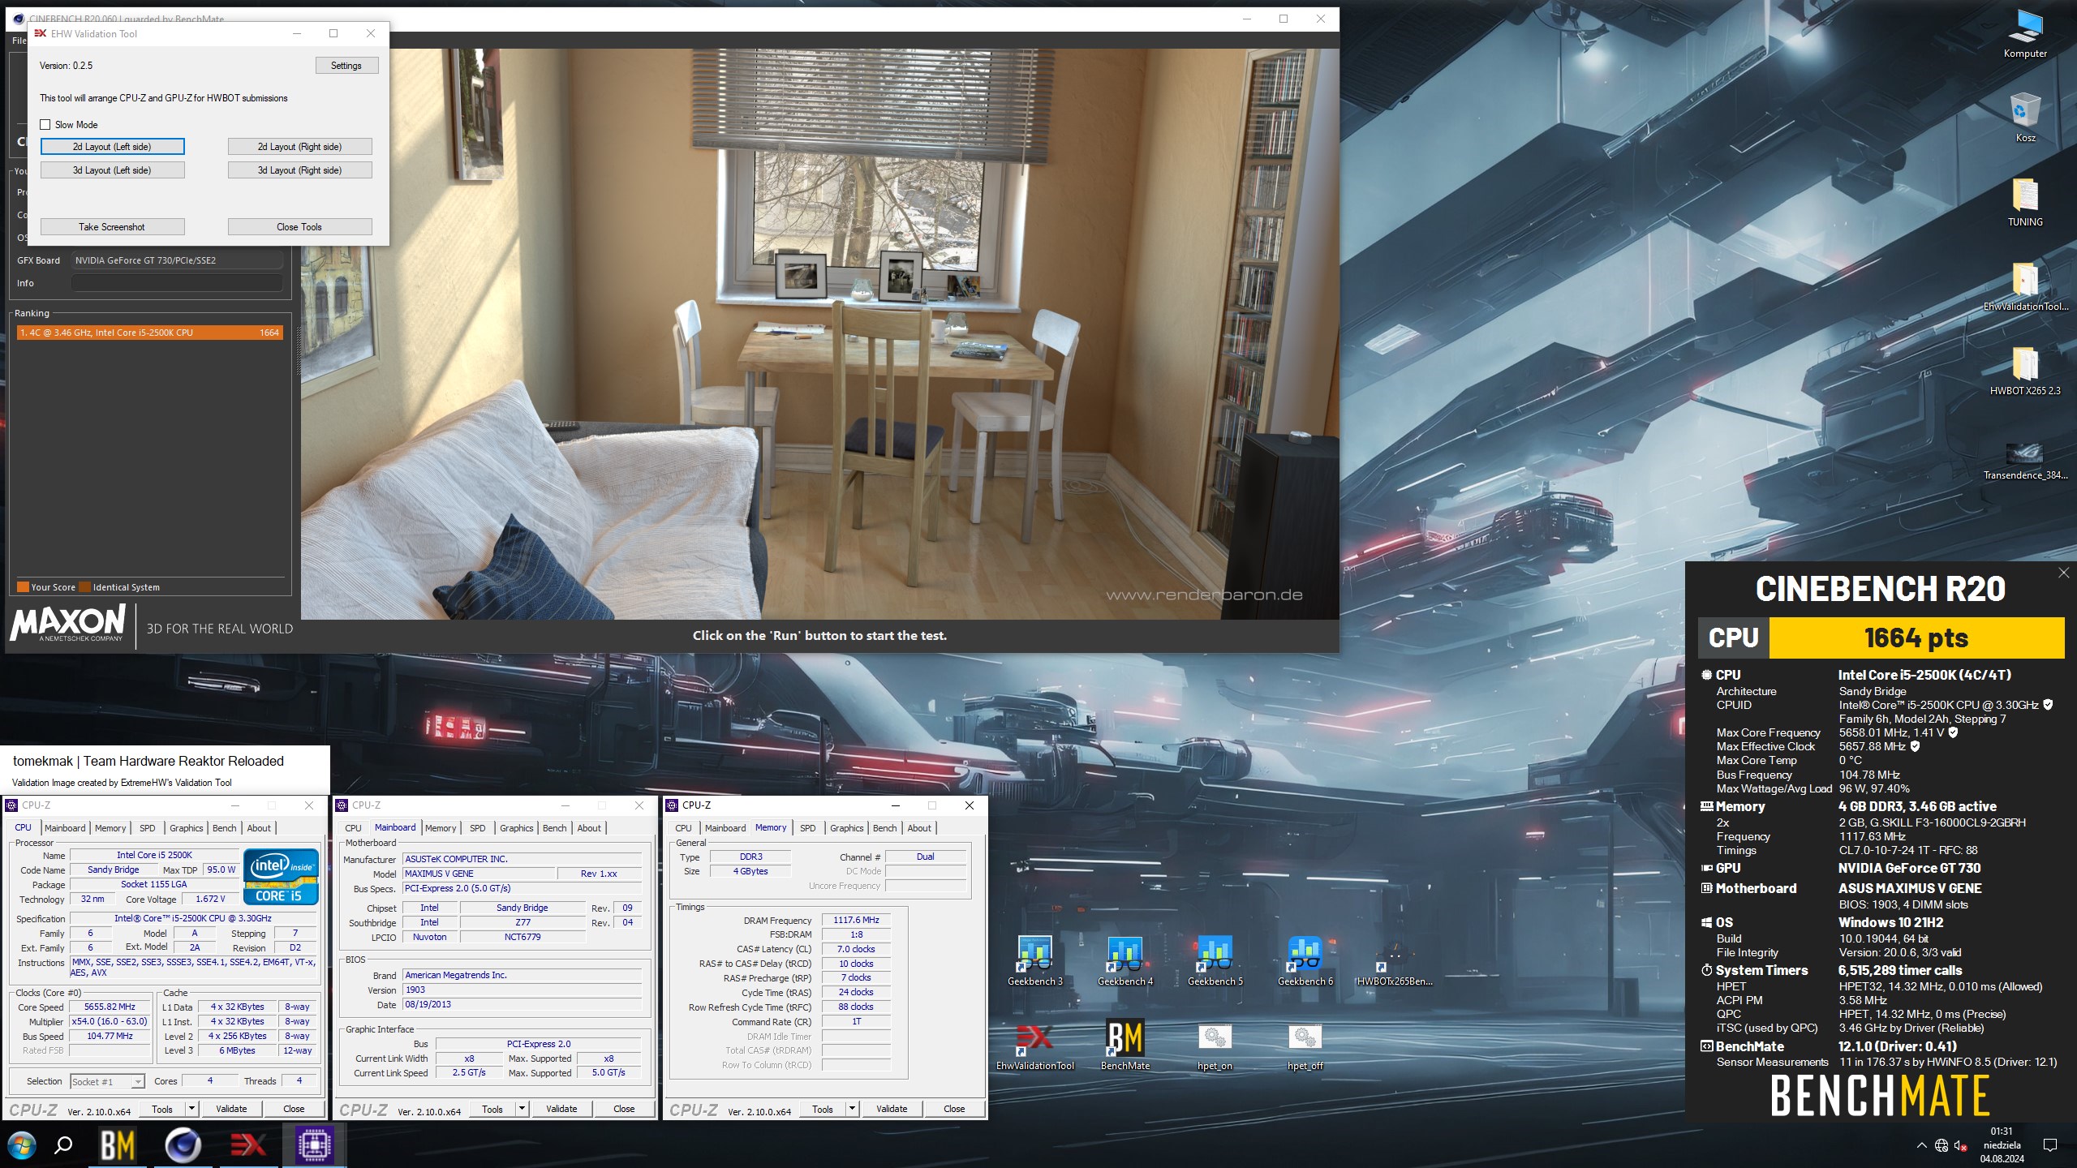Screen dimensions: 2077x1168
Task: Open the Kosz recycle bin icon
Action: 2024,118
